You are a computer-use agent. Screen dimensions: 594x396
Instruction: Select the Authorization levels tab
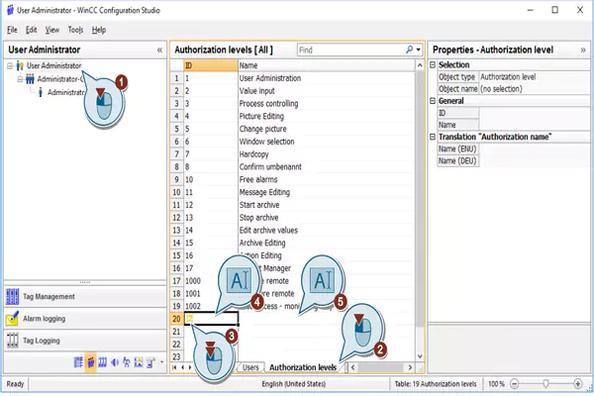click(303, 367)
